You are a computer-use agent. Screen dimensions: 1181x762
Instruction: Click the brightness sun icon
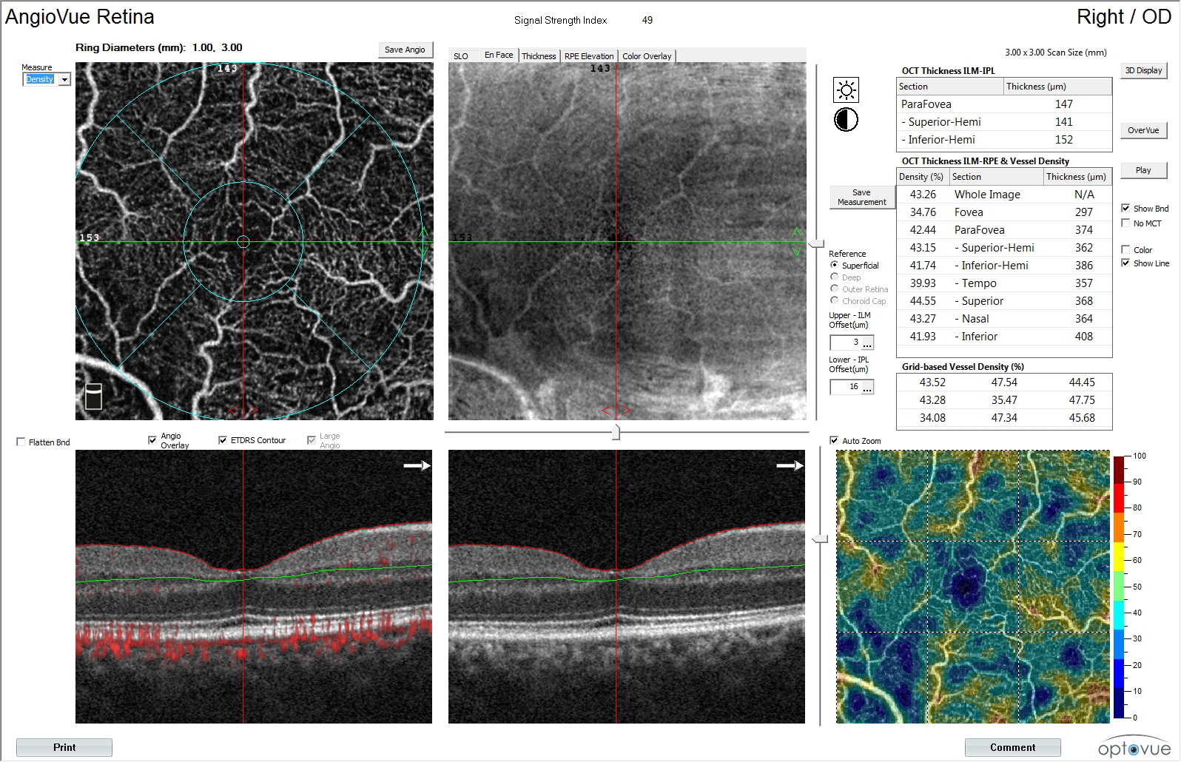coord(846,90)
